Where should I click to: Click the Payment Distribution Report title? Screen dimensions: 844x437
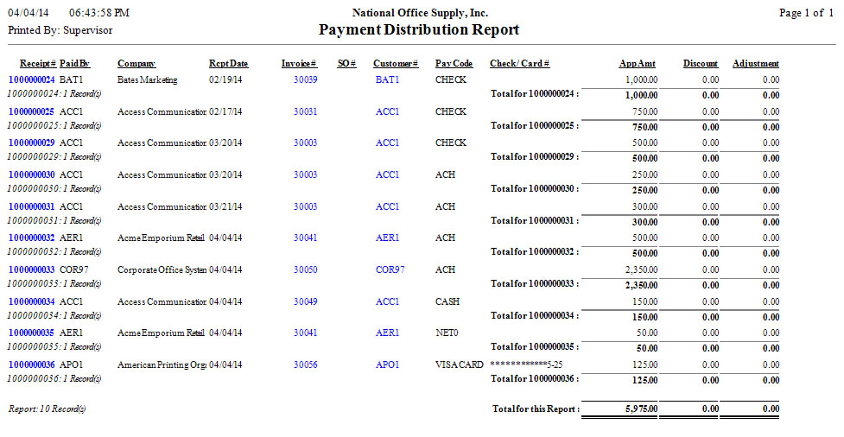pos(419,30)
